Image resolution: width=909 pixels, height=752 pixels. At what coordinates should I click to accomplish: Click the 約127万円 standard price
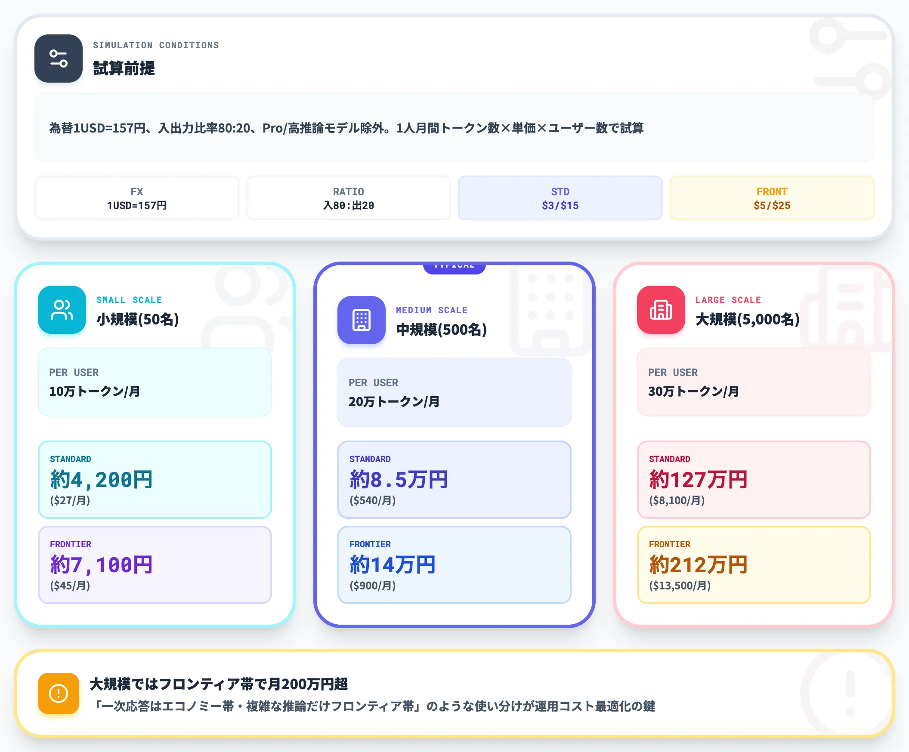[698, 479]
